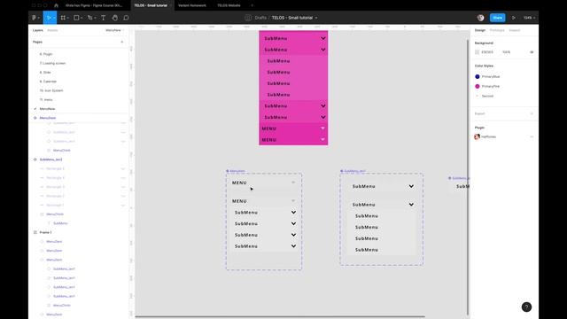This screenshot has height=319, width=567.
Task: Open the Figma main menu
Action: [35, 18]
